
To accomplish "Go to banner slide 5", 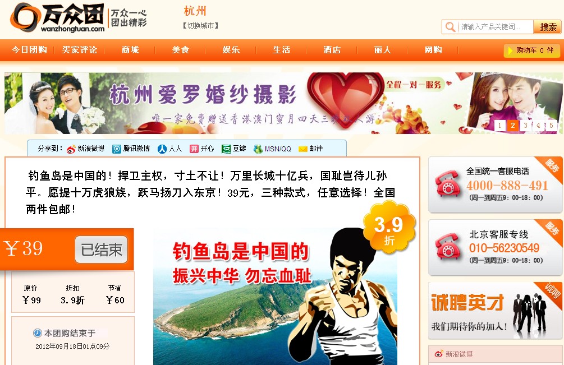I will 551,126.
